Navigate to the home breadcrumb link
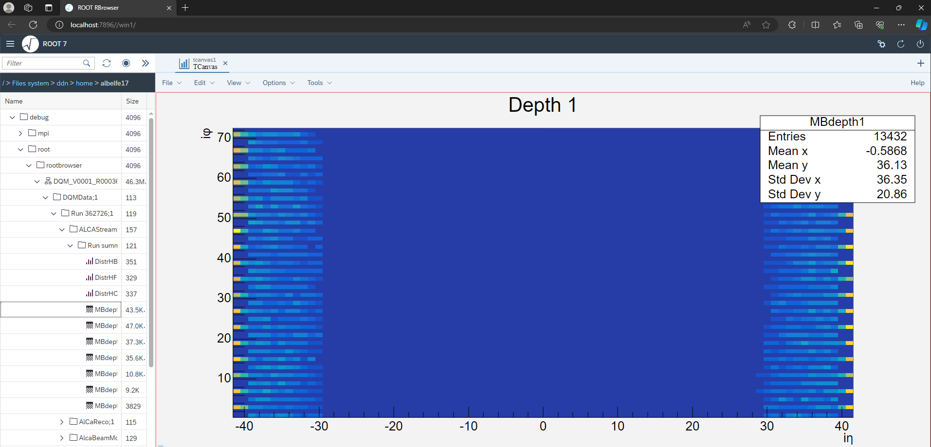Viewport: 931px width, 447px height. (x=84, y=84)
